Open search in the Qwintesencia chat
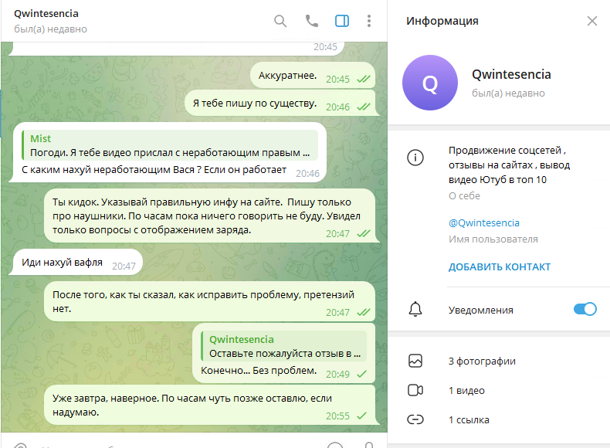This screenshot has height=448, width=610. coord(280,21)
